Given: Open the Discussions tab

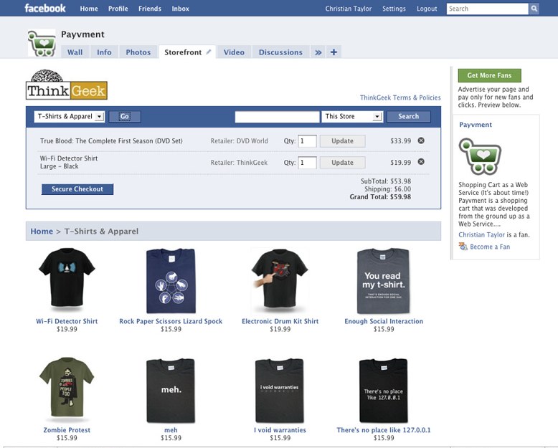Looking at the screenshot, I should [280, 52].
